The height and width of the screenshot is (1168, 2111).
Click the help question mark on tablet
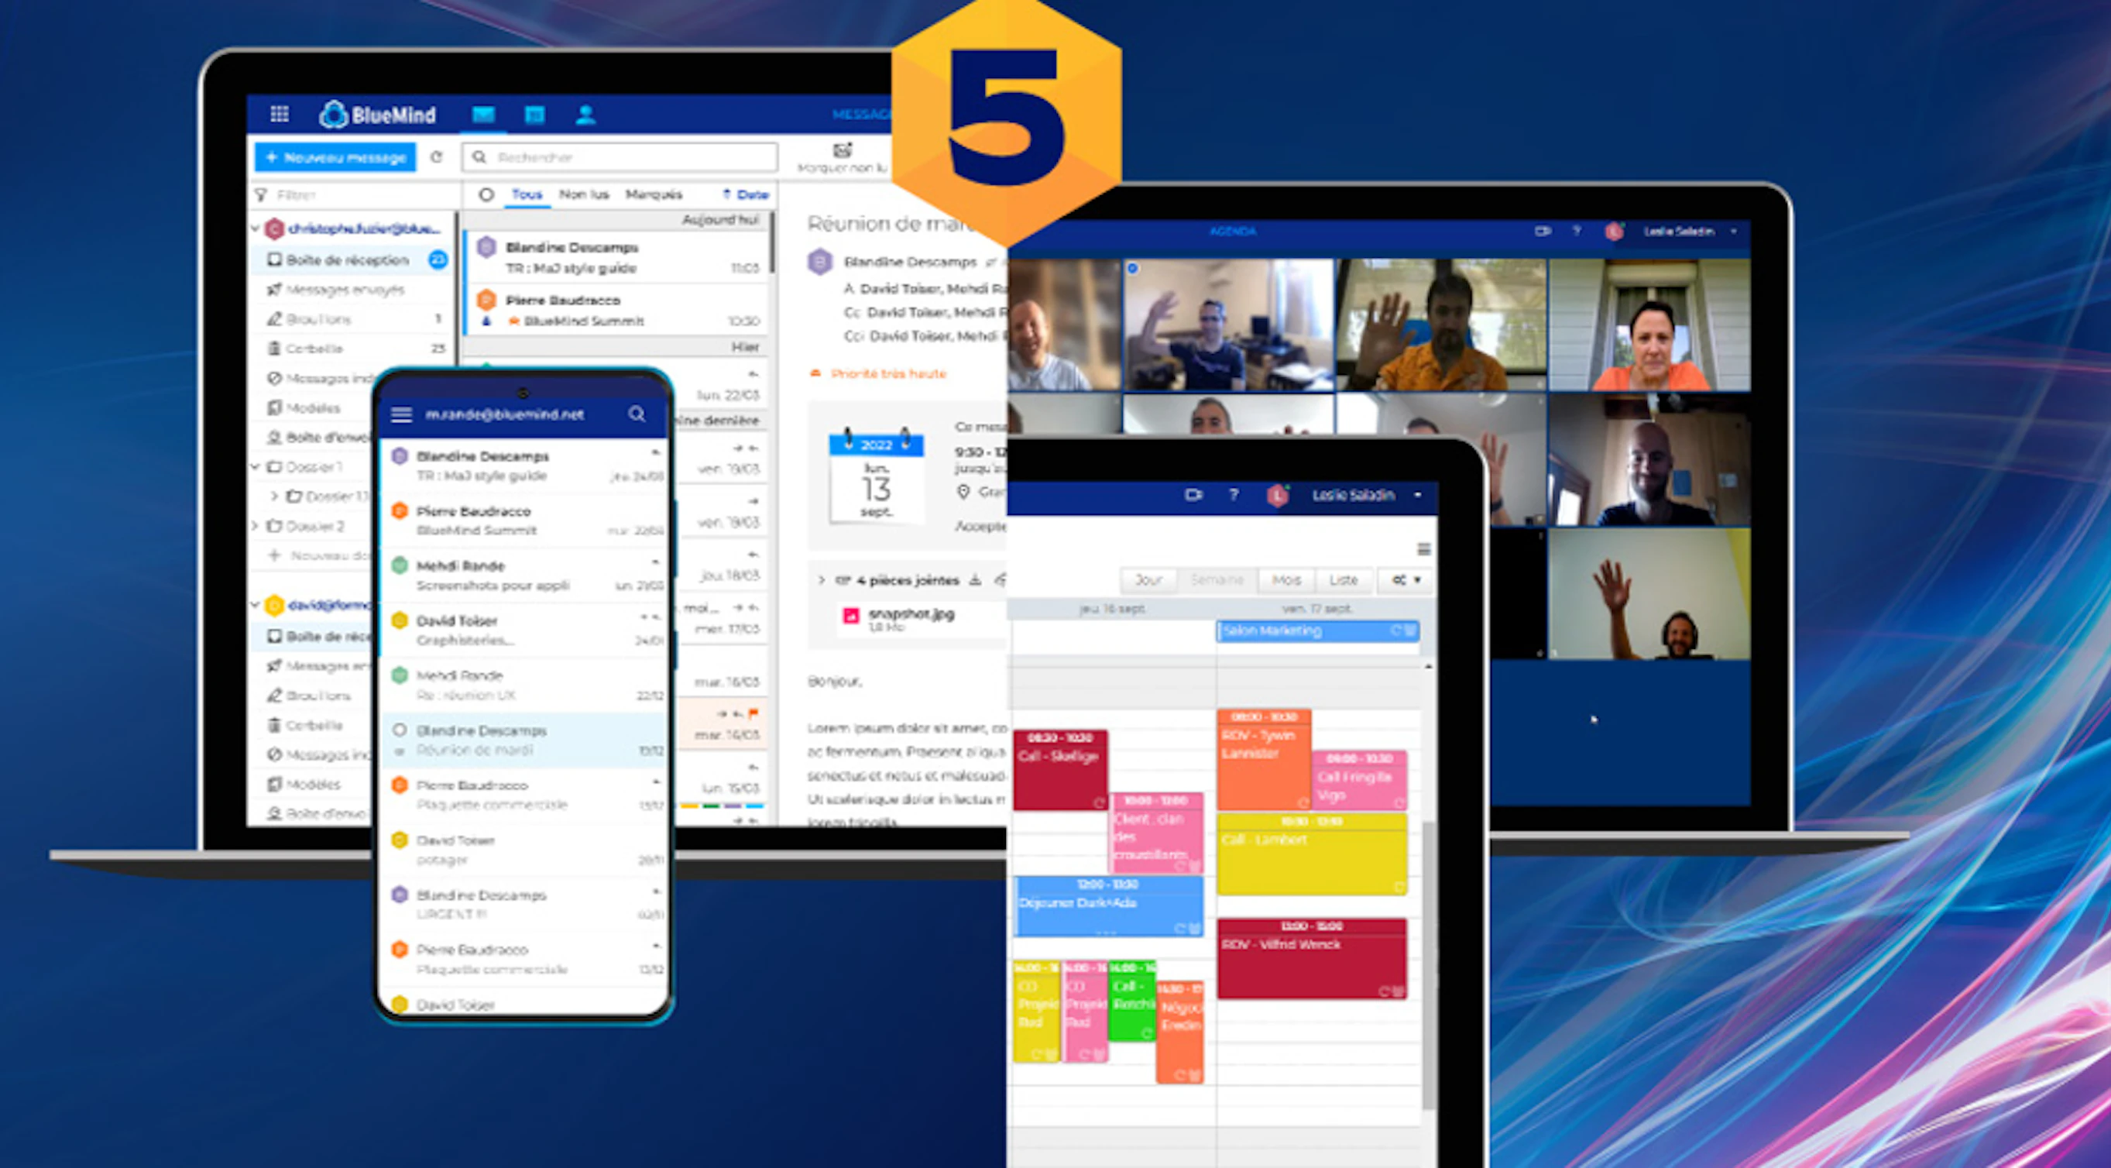pyautogui.click(x=1234, y=495)
